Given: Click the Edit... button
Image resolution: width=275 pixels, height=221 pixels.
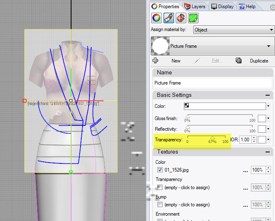Looking at the screenshot, I should (x=217, y=61).
